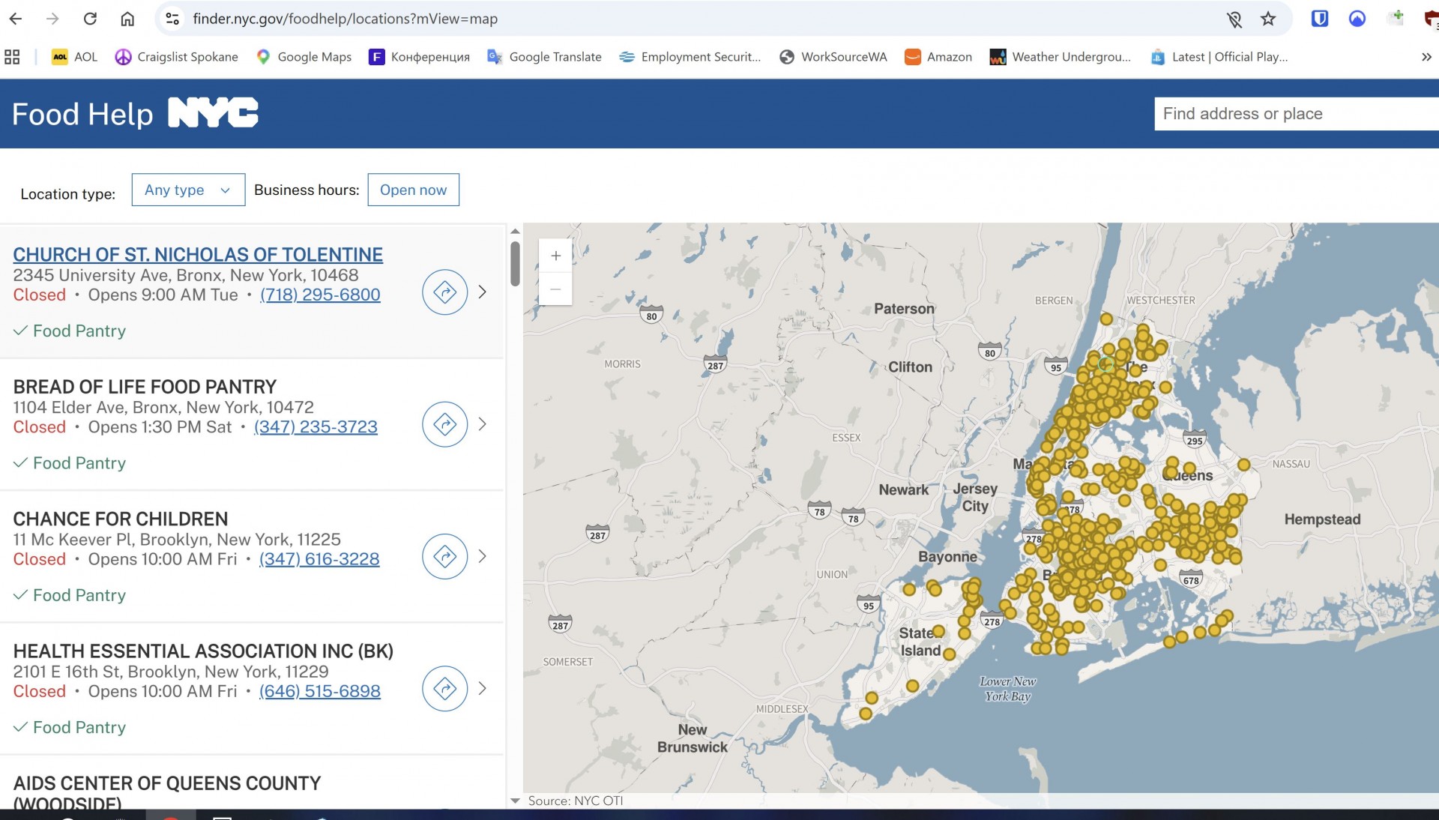Open the Any type location dropdown

click(x=188, y=190)
